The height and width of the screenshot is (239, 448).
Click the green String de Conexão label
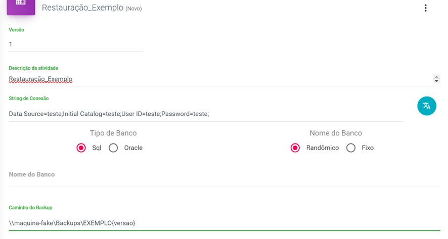[29, 98]
